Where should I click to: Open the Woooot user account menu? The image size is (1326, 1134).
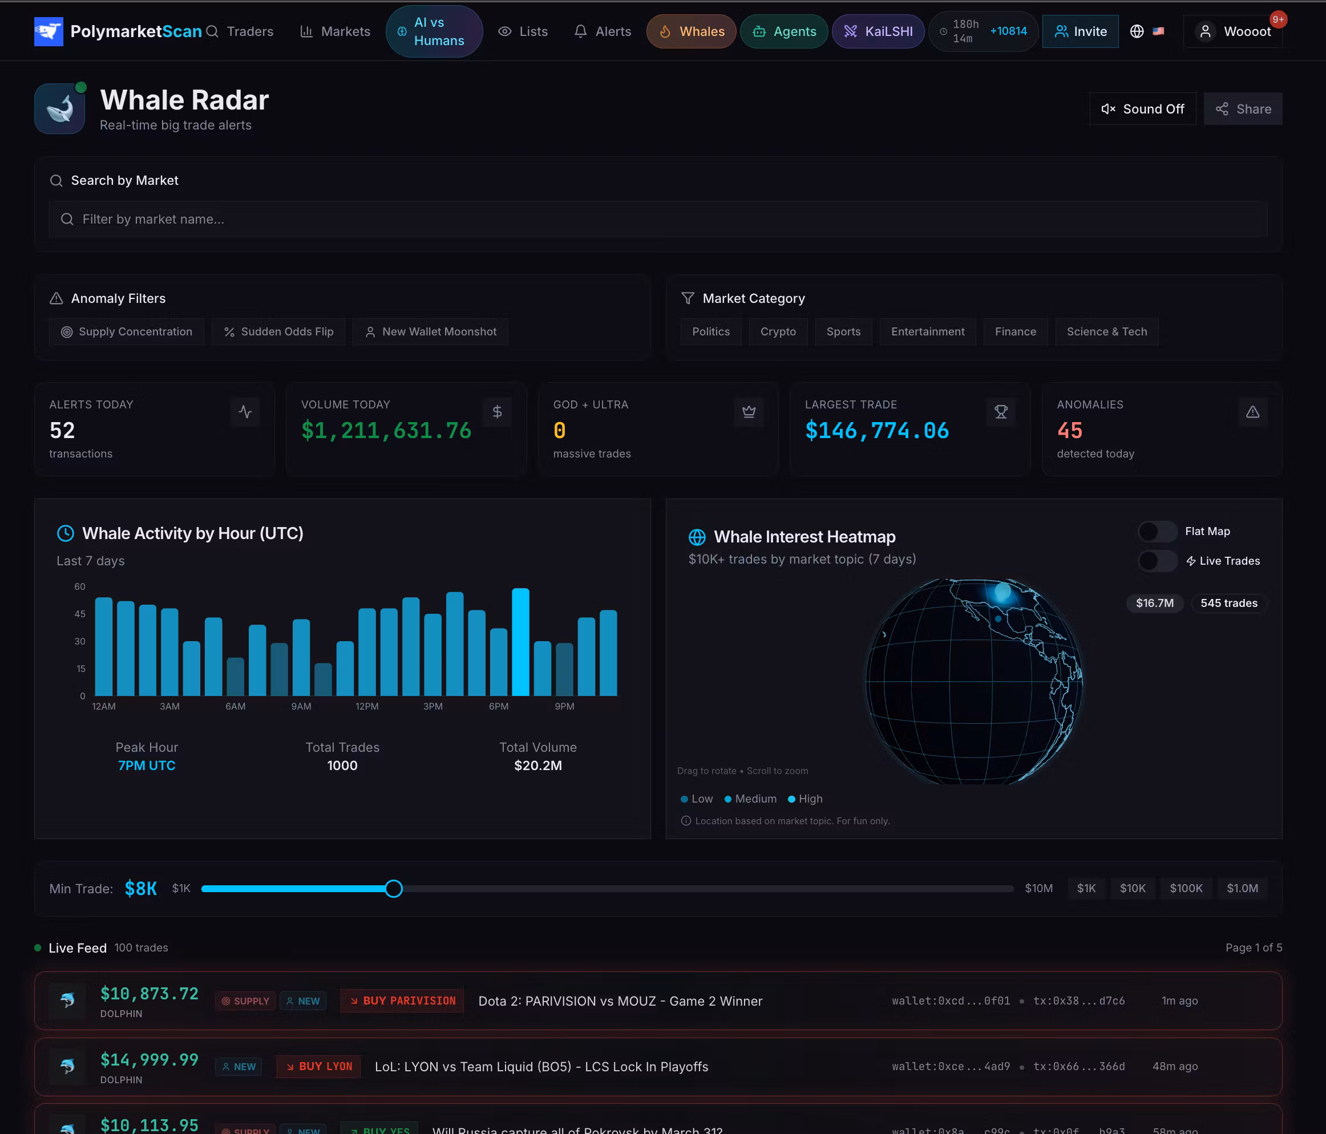coord(1233,31)
